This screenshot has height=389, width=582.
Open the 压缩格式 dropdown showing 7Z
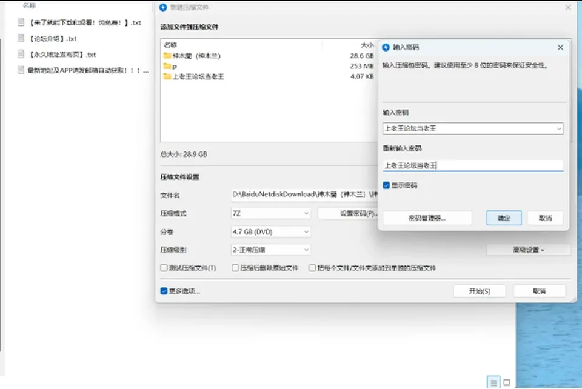click(270, 213)
